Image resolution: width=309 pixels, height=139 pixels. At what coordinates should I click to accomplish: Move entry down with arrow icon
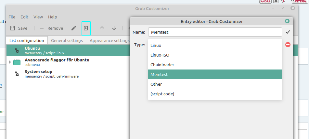114,28
